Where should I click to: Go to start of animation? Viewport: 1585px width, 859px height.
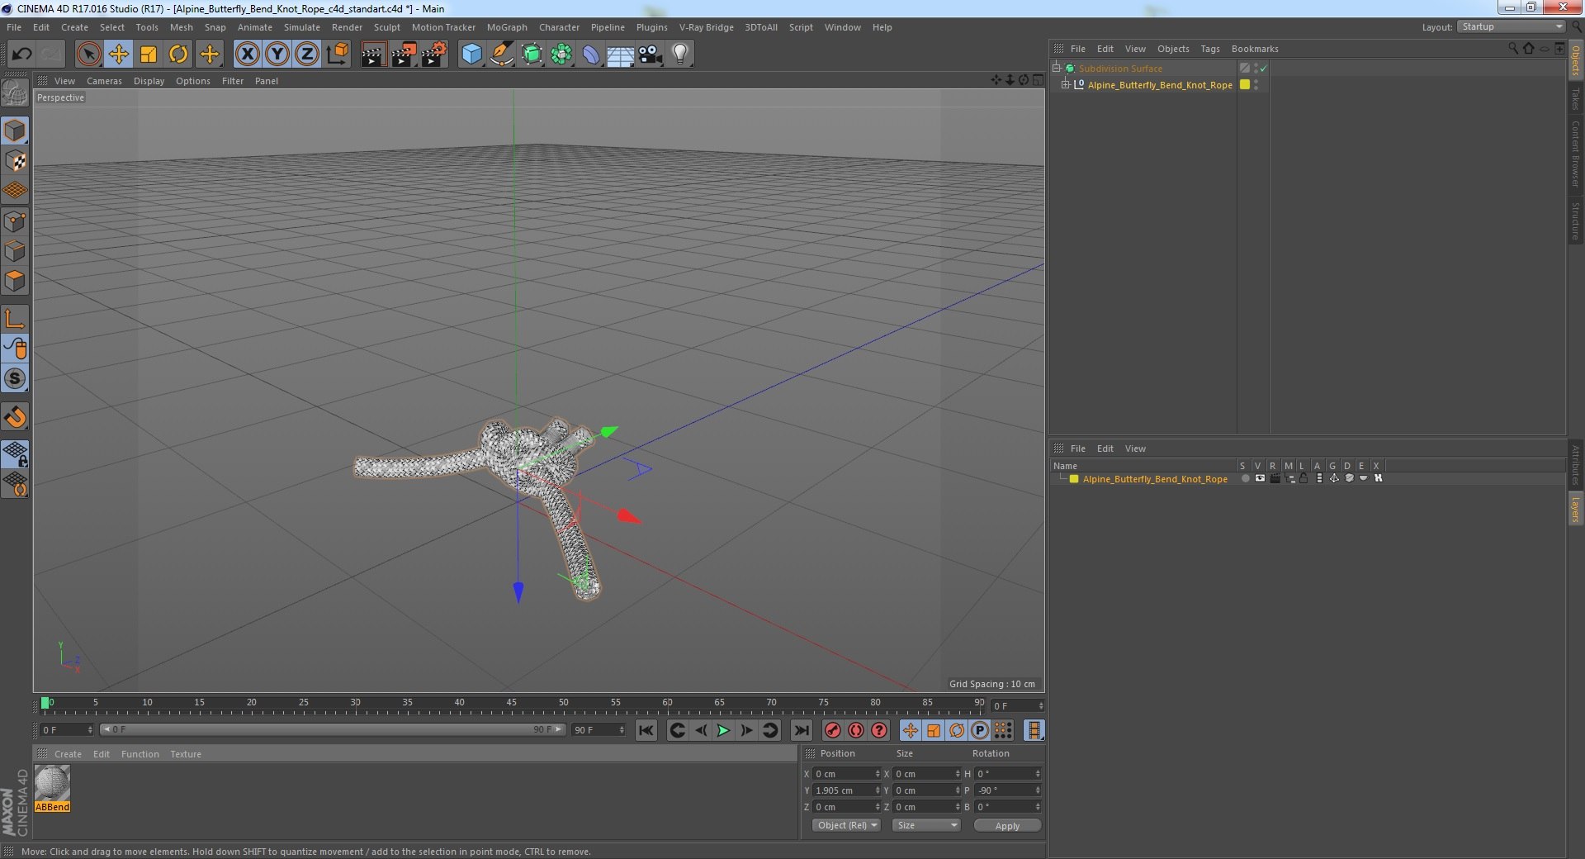646,730
